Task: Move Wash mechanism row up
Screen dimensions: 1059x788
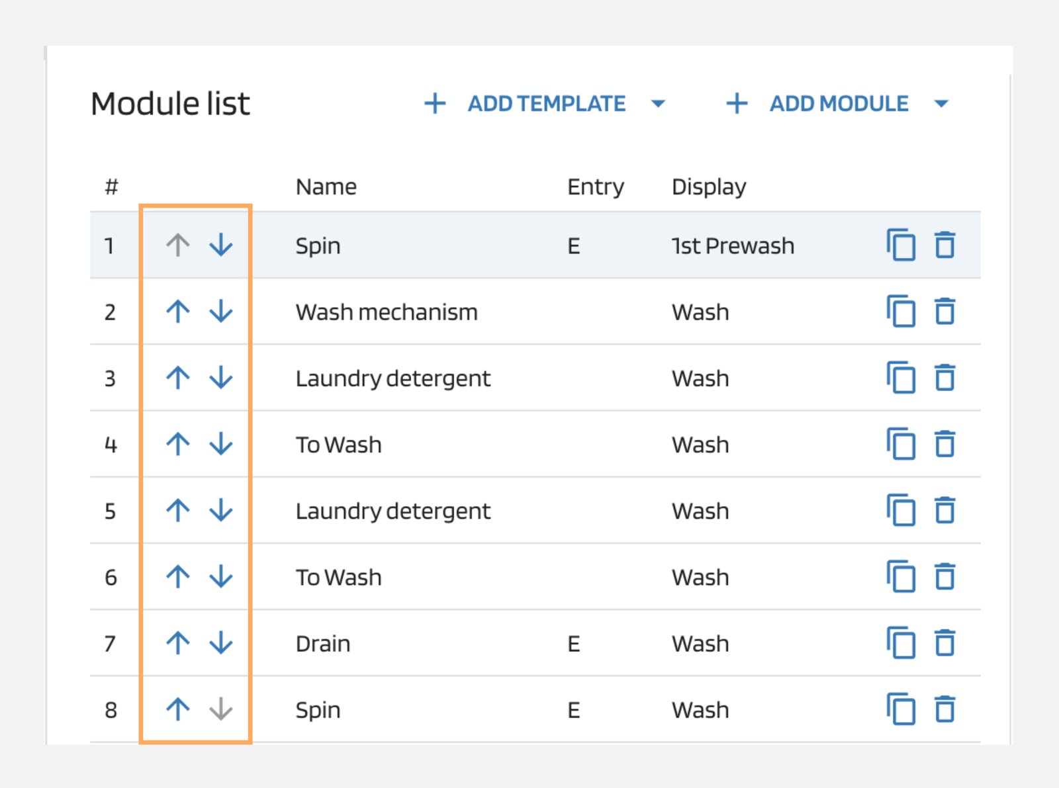Action: point(177,312)
